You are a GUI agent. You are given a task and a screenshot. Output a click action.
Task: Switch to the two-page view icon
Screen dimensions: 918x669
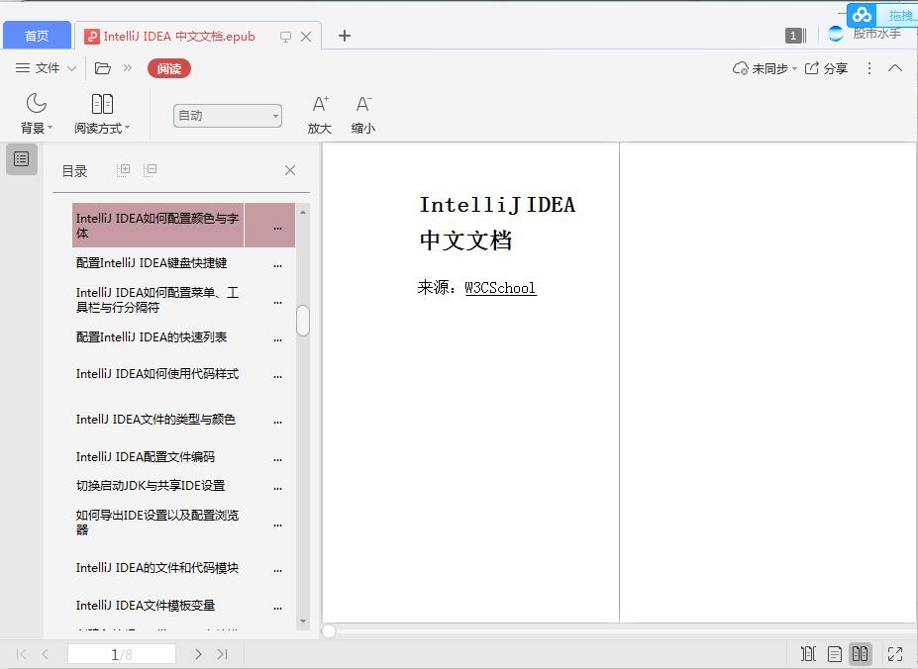[860, 654]
